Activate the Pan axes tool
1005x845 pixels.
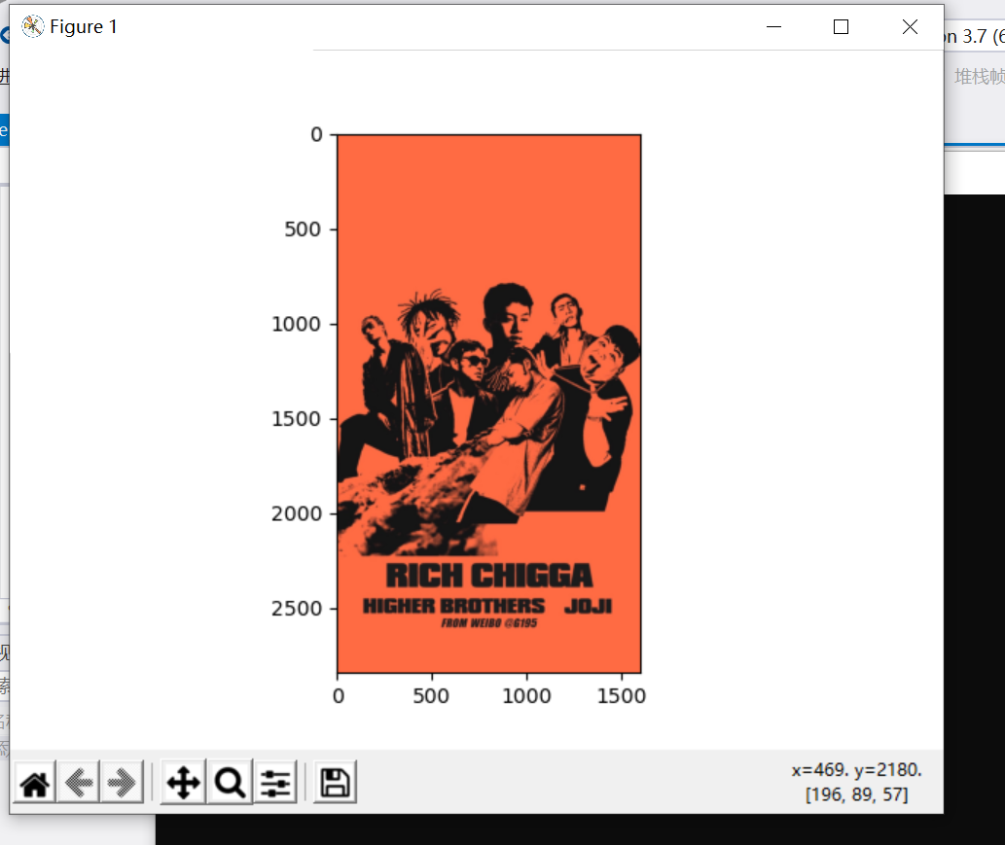(x=183, y=782)
